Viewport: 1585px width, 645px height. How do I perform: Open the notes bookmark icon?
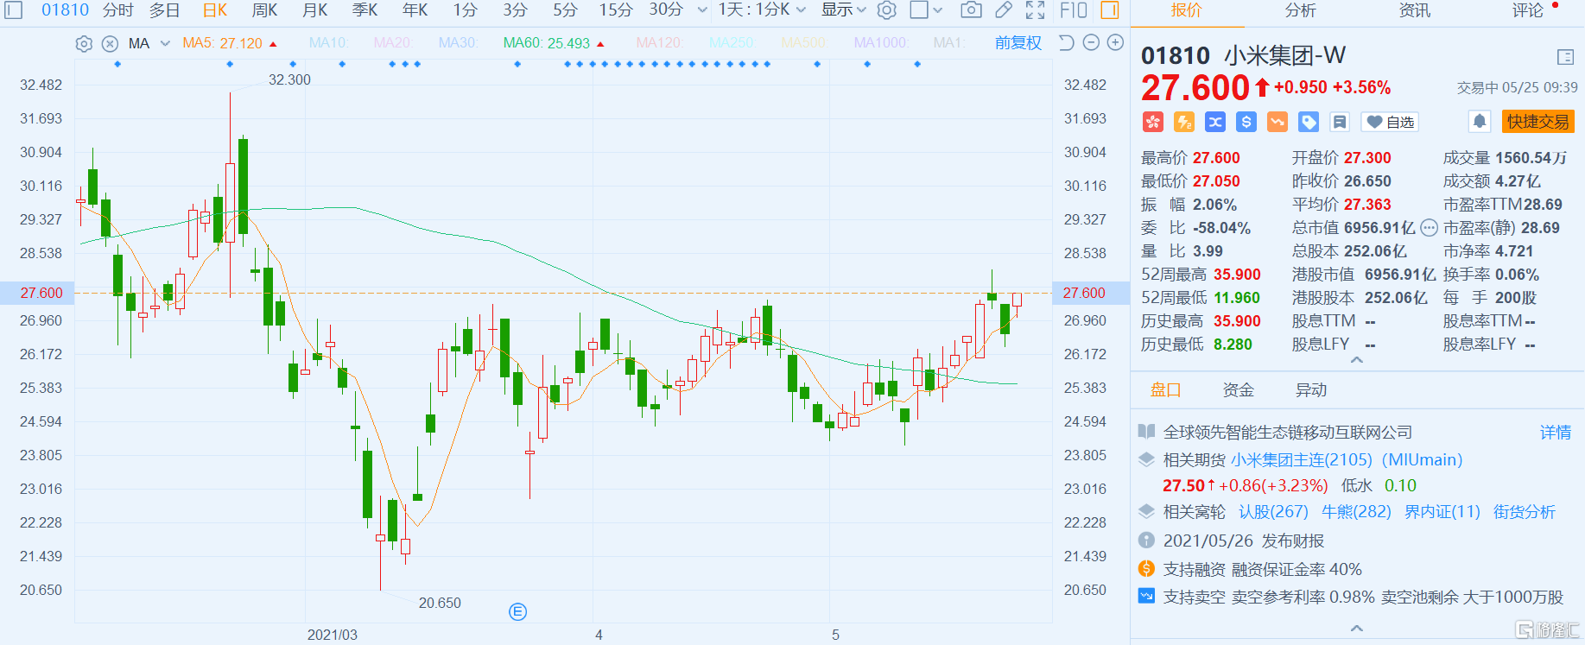coord(1340,122)
